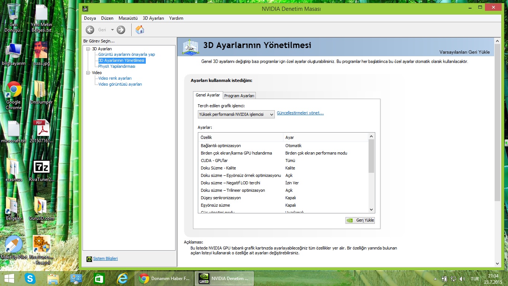Collapse the Video tree node
508x286 pixels.
(88, 73)
